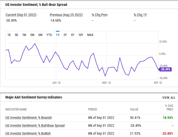Change chart range to 5Y
This screenshot has height=137, width=178.
pos(72,35)
